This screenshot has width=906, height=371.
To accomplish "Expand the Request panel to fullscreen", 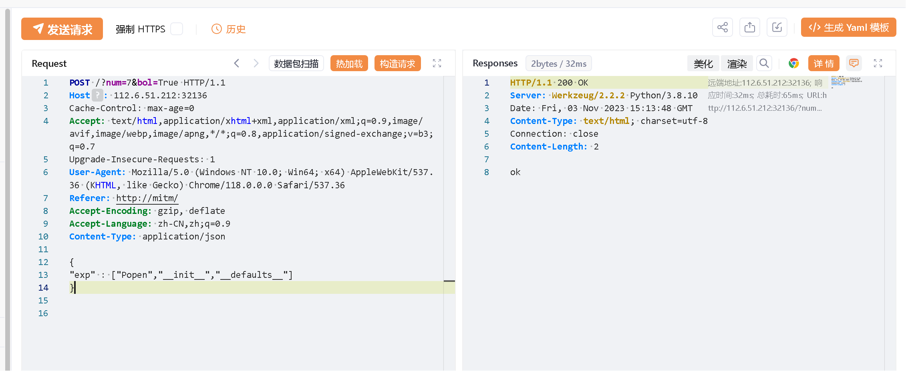I will pos(437,63).
